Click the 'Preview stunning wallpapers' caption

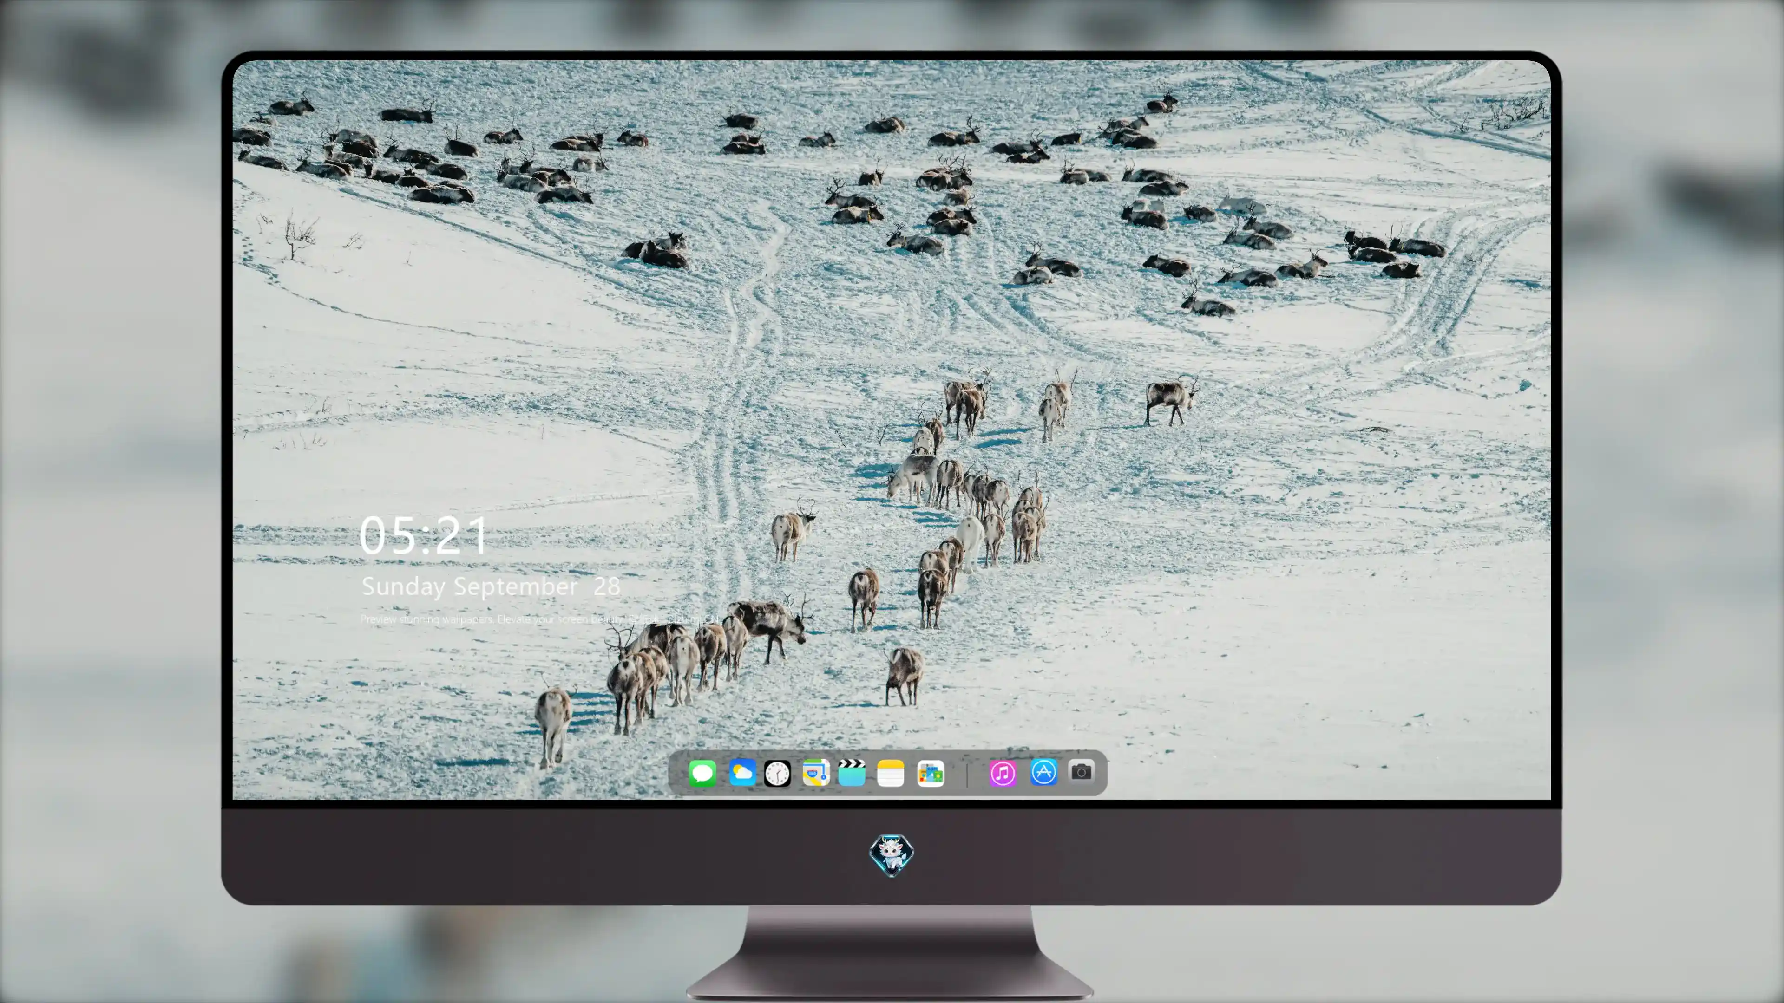(540, 619)
